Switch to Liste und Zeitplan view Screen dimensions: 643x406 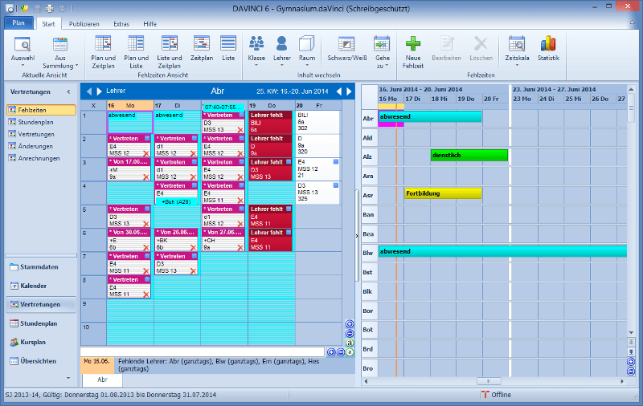pos(170,53)
